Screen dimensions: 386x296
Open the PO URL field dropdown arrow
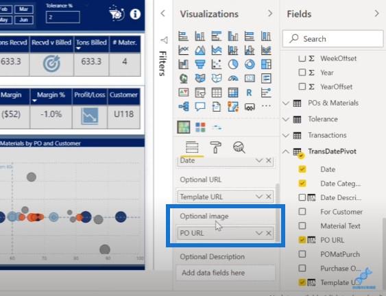click(x=258, y=233)
